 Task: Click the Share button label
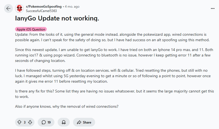pyautogui.click(x=87, y=122)
